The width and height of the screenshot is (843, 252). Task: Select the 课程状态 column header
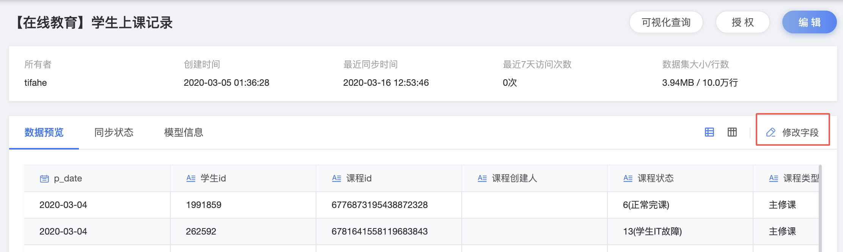pyautogui.click(x=680, y=178)
